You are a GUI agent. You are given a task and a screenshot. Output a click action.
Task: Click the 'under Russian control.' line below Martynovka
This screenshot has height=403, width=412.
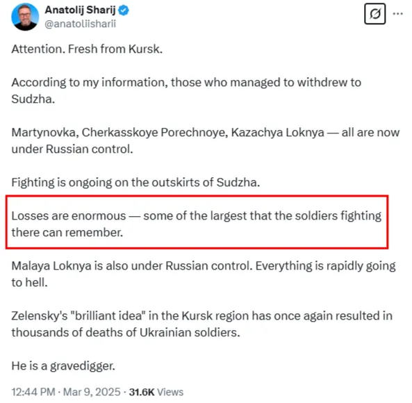pos(72,149)
